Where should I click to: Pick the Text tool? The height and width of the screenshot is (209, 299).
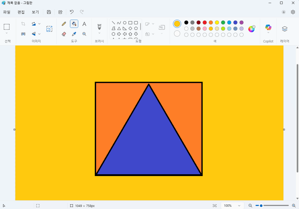[84, 24]
